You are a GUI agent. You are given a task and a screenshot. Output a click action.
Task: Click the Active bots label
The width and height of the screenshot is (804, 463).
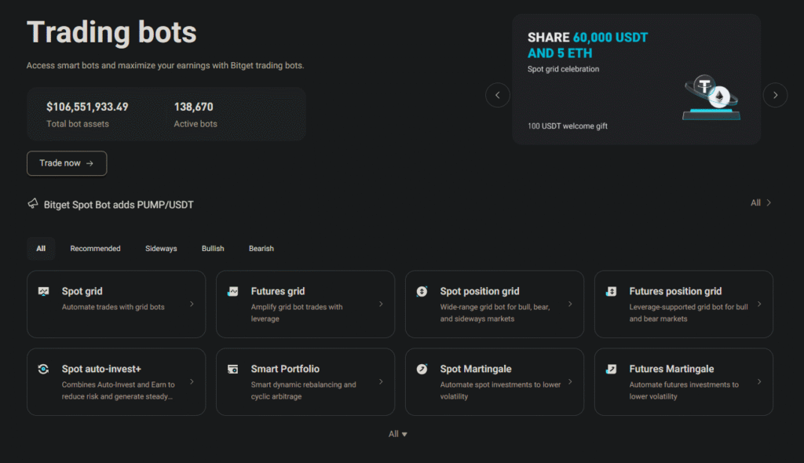[x=196, y=123]
